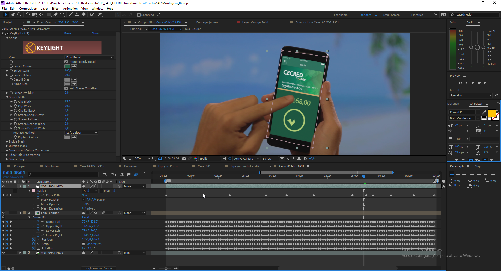
Task: Open the Animation menu
Action: 70,9
